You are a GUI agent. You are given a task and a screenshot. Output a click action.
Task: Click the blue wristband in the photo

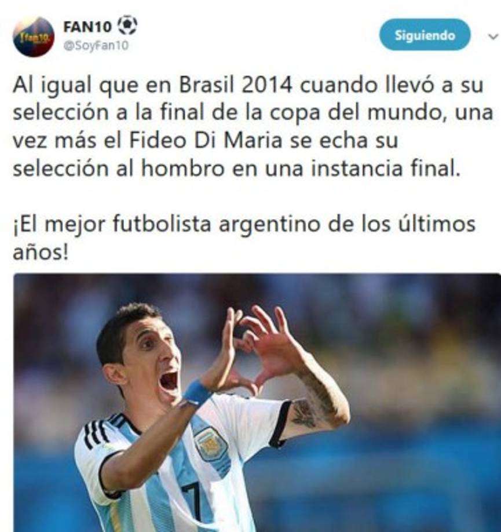(x=197, y=392)
